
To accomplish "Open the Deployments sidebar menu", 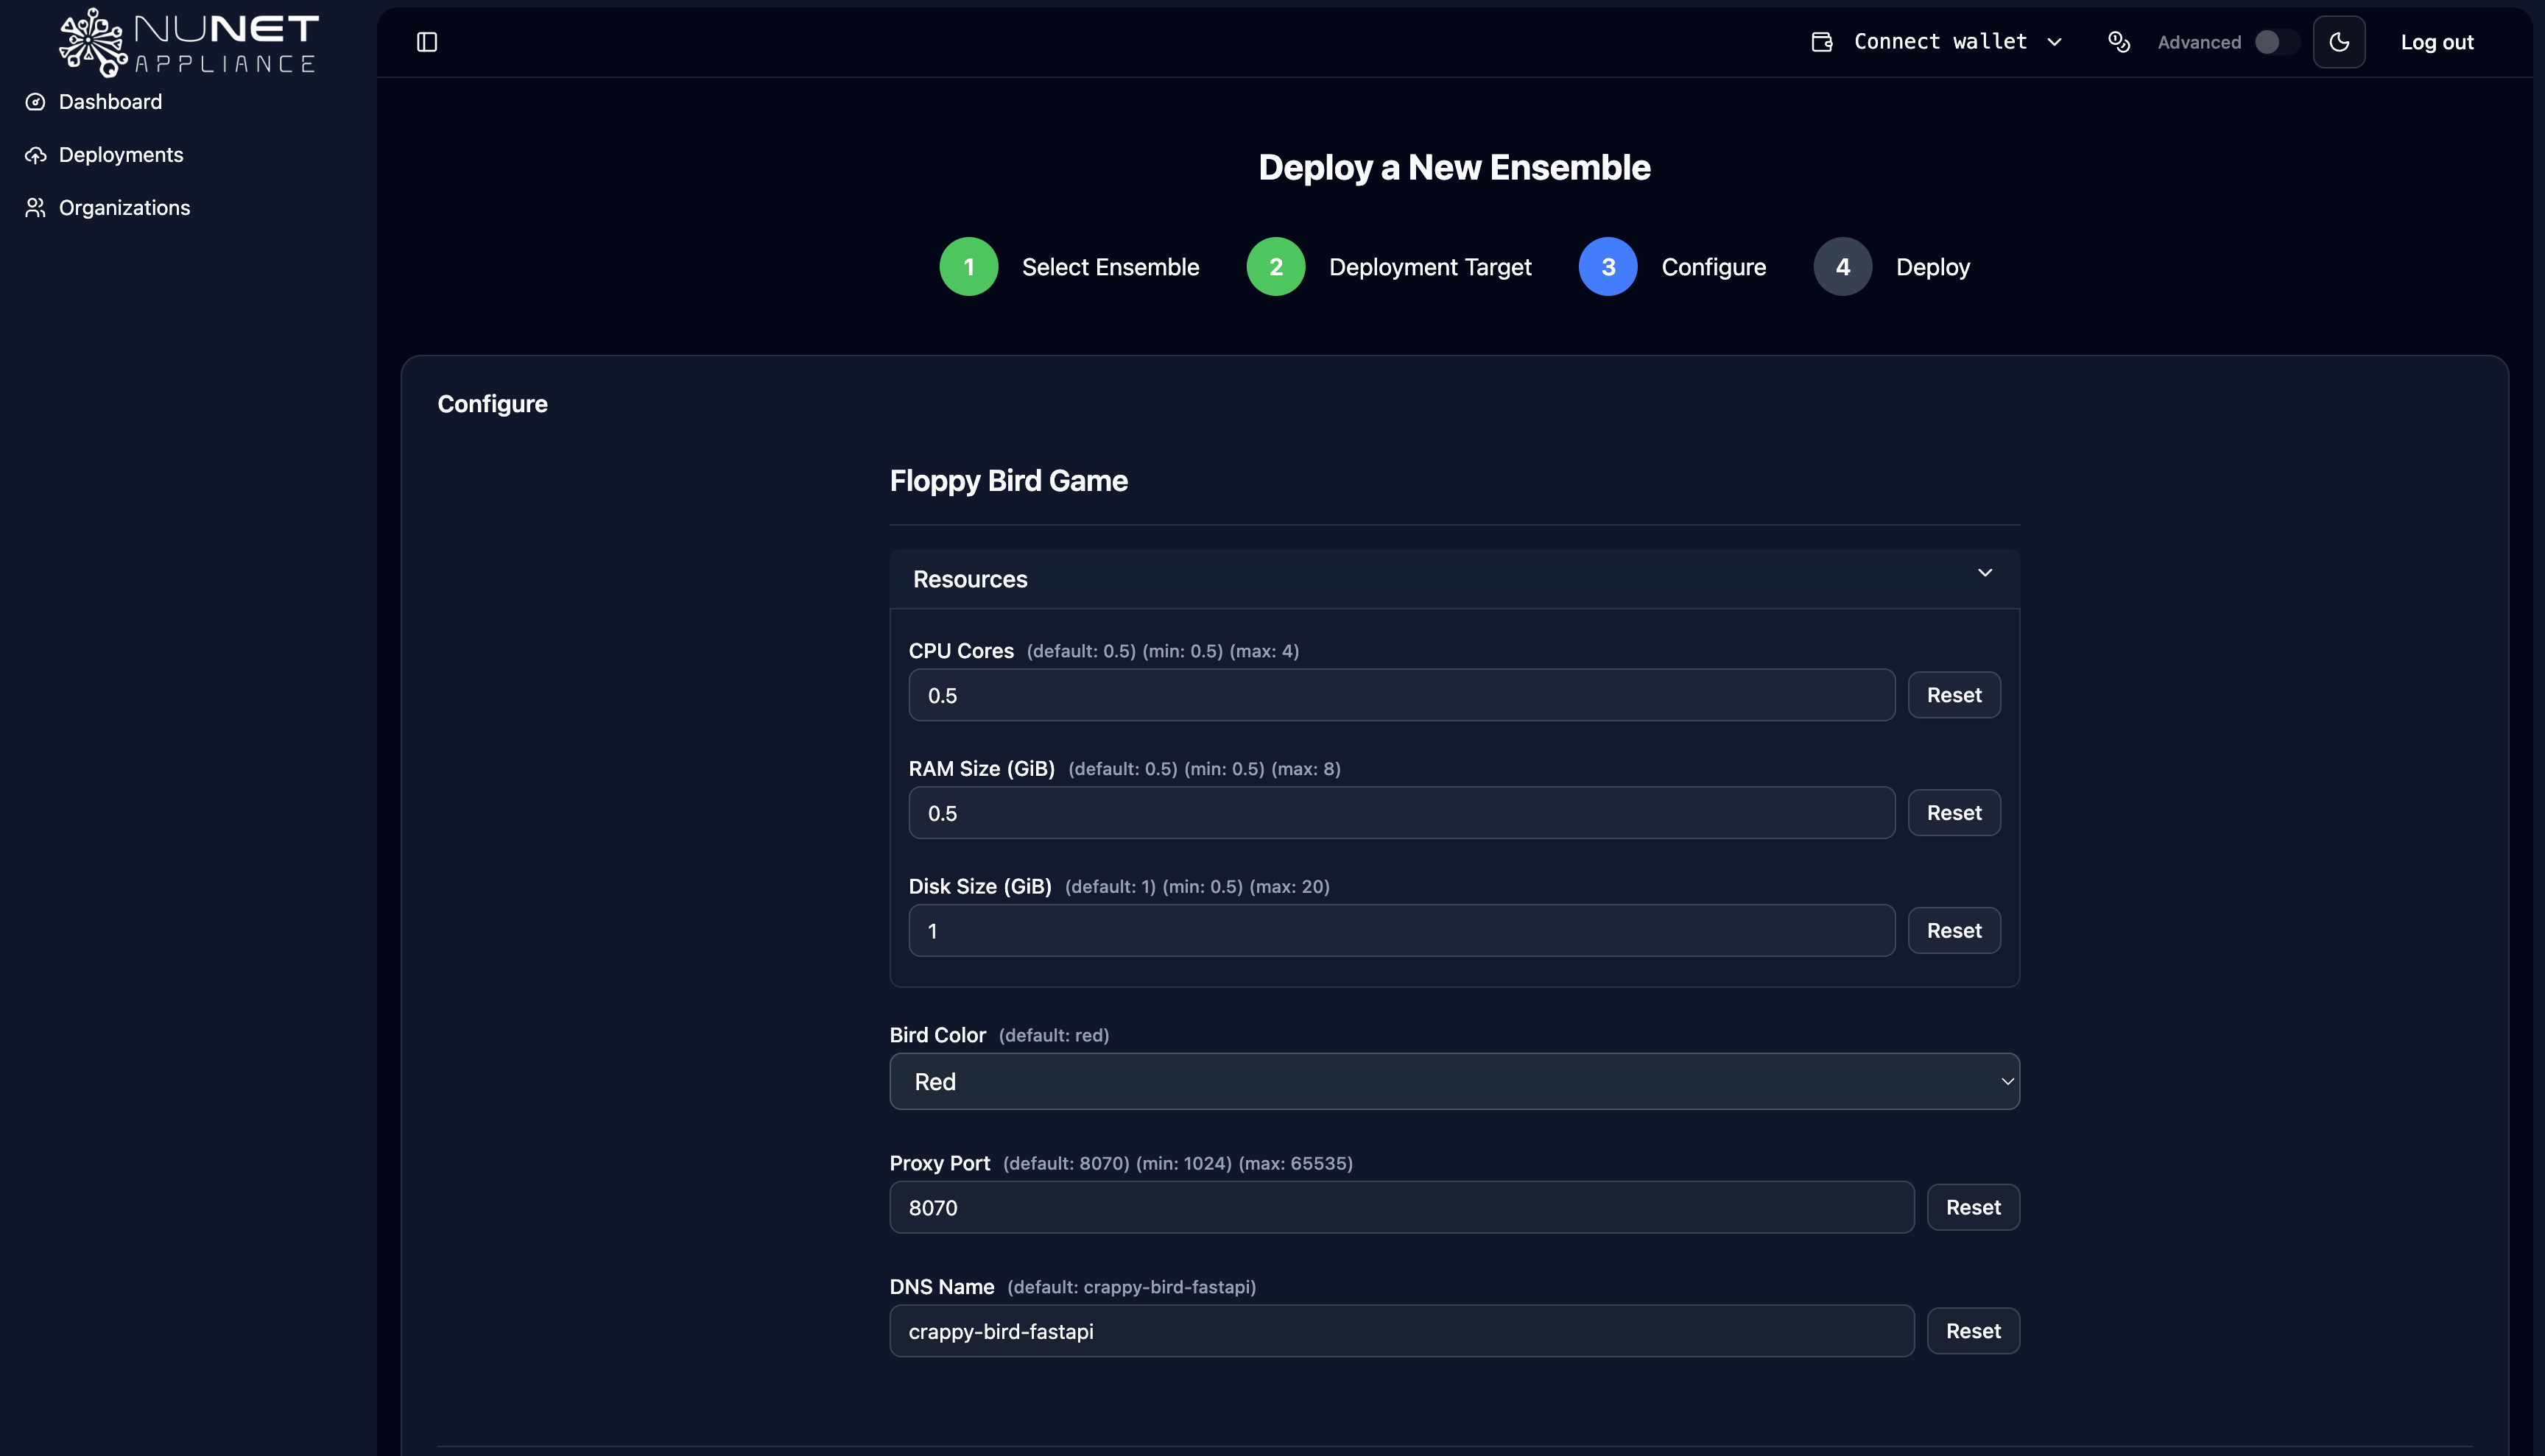I will [120, 155].
